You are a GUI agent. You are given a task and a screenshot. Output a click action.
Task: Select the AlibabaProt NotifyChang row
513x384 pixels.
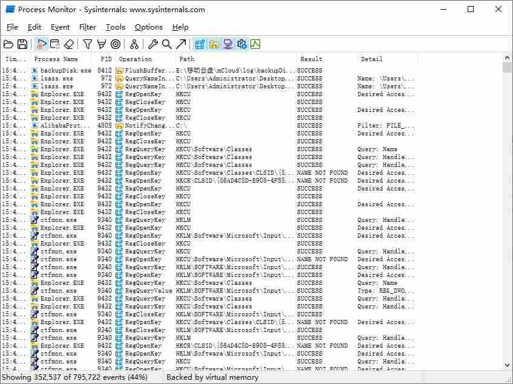coord(209,126)
